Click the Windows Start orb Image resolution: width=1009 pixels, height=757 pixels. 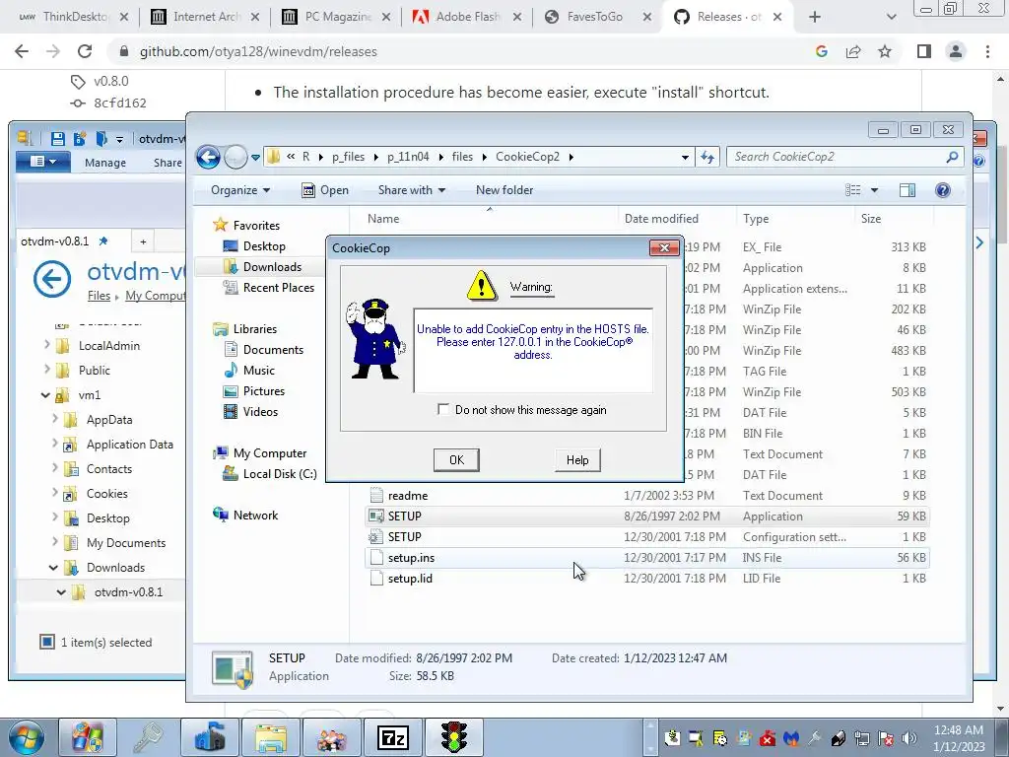coord(26,737)
